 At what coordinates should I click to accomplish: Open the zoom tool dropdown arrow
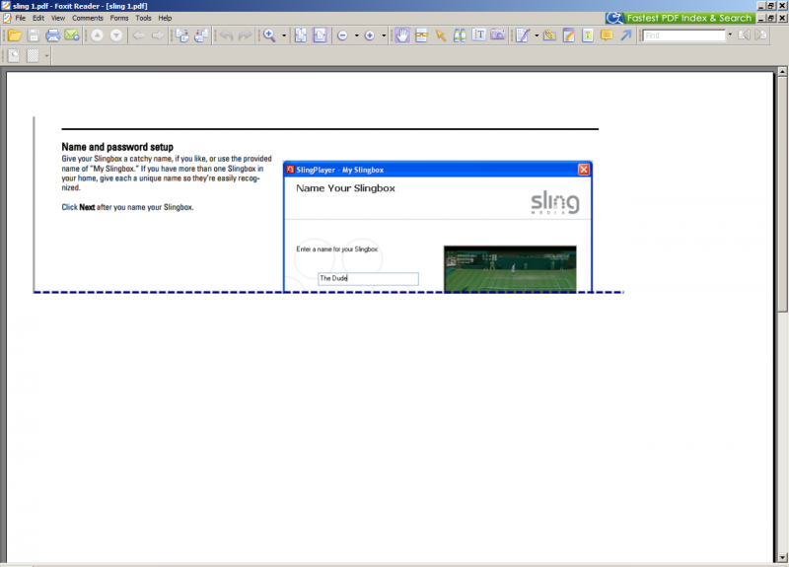click(x=284, y=35)
